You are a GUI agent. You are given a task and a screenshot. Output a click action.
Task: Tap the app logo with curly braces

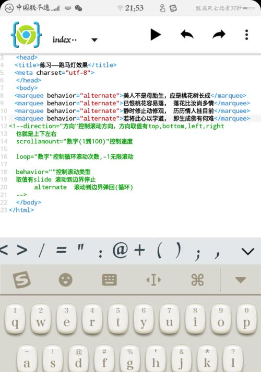pos(26,35)
